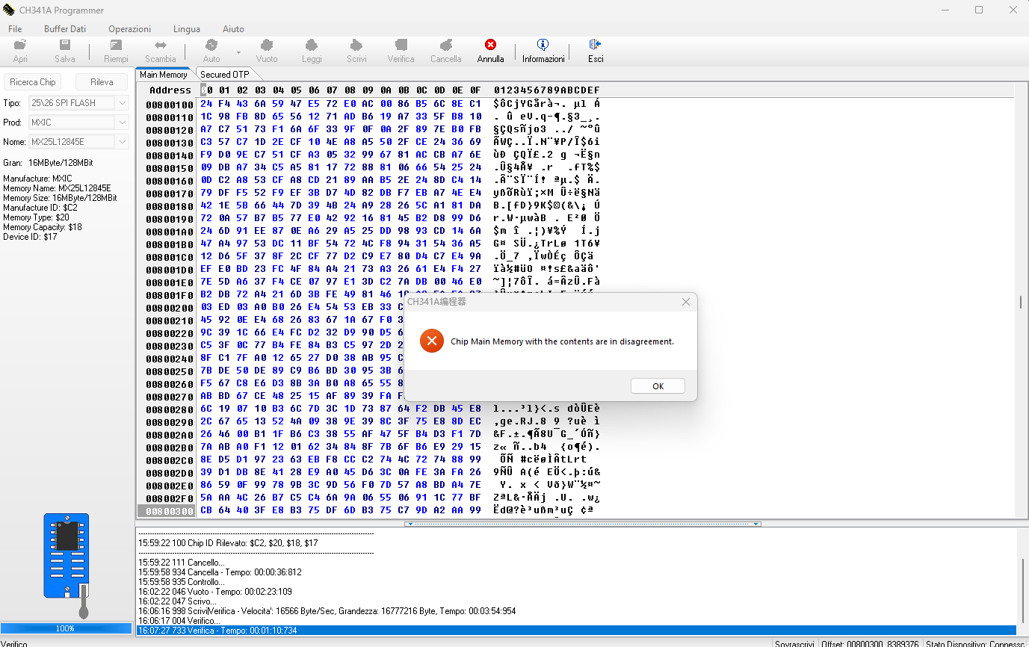Viewport: 1029px width, 647px height.
Task: Click the Leggi read-chip toolbar icon
Action: [x=312, y=51]
